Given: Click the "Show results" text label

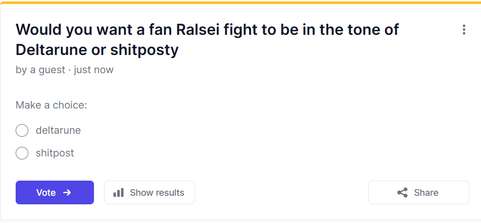Looking at the screenshot, I should point(157,193).
